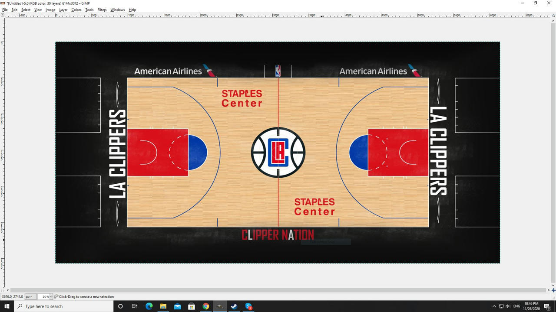Click the Type here to search box
This screenshot has width=556, height=312.
pos(63,306)
